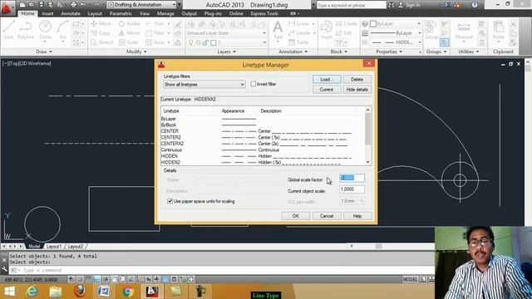532x299 pixels.
Task: Open AutoCAD from the Windows taskbar
Action: (152, 292)
